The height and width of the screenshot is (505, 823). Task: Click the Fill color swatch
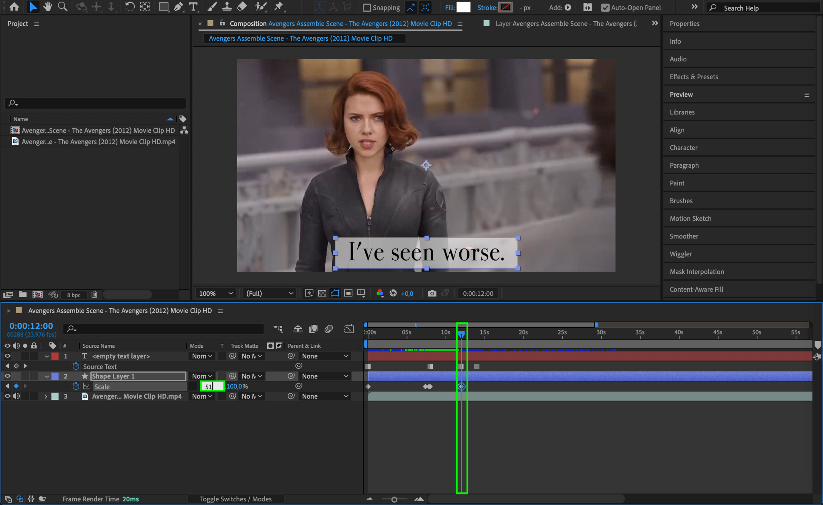click(463, 7)
